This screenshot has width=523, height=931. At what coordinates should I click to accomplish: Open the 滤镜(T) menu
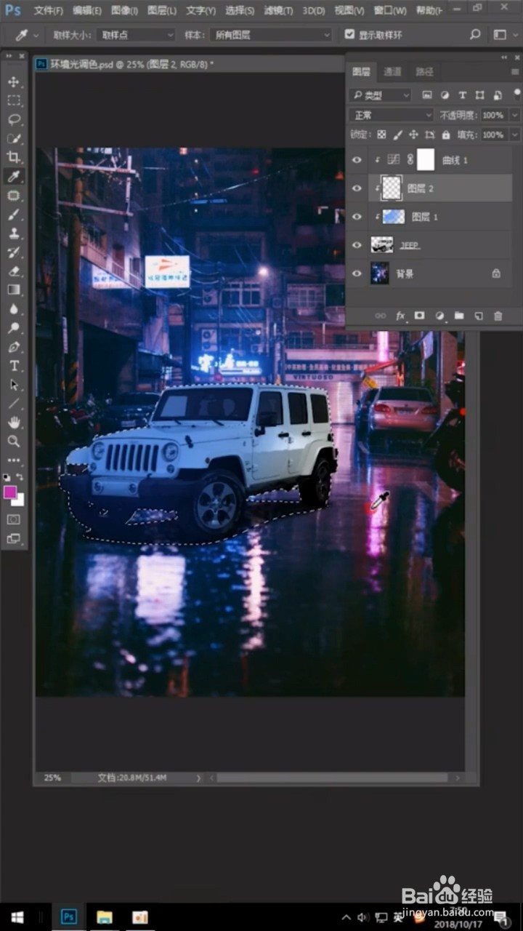click(x=278, y=10)
